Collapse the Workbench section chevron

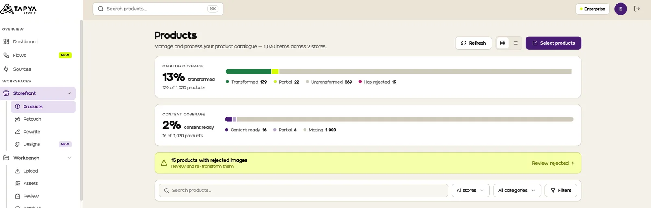pyautogui.click(x=69, y=158)
